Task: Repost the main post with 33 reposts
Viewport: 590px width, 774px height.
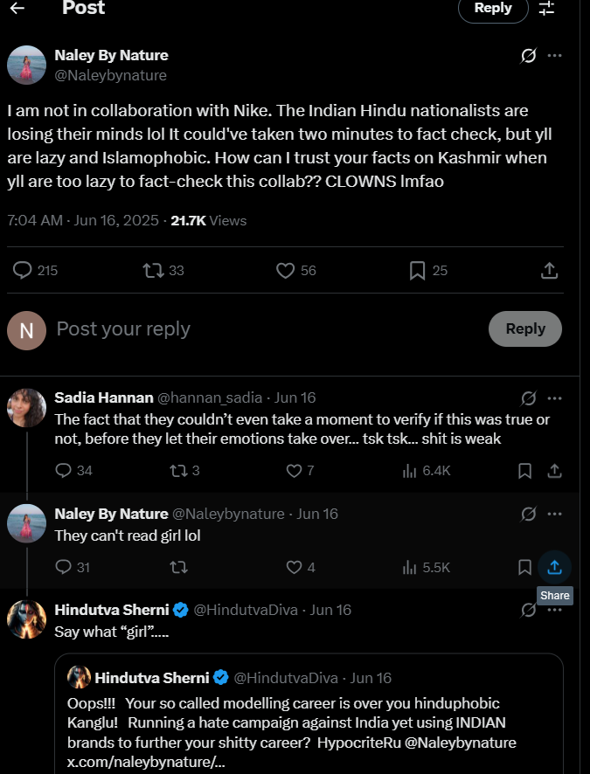Action: (154, 271)
